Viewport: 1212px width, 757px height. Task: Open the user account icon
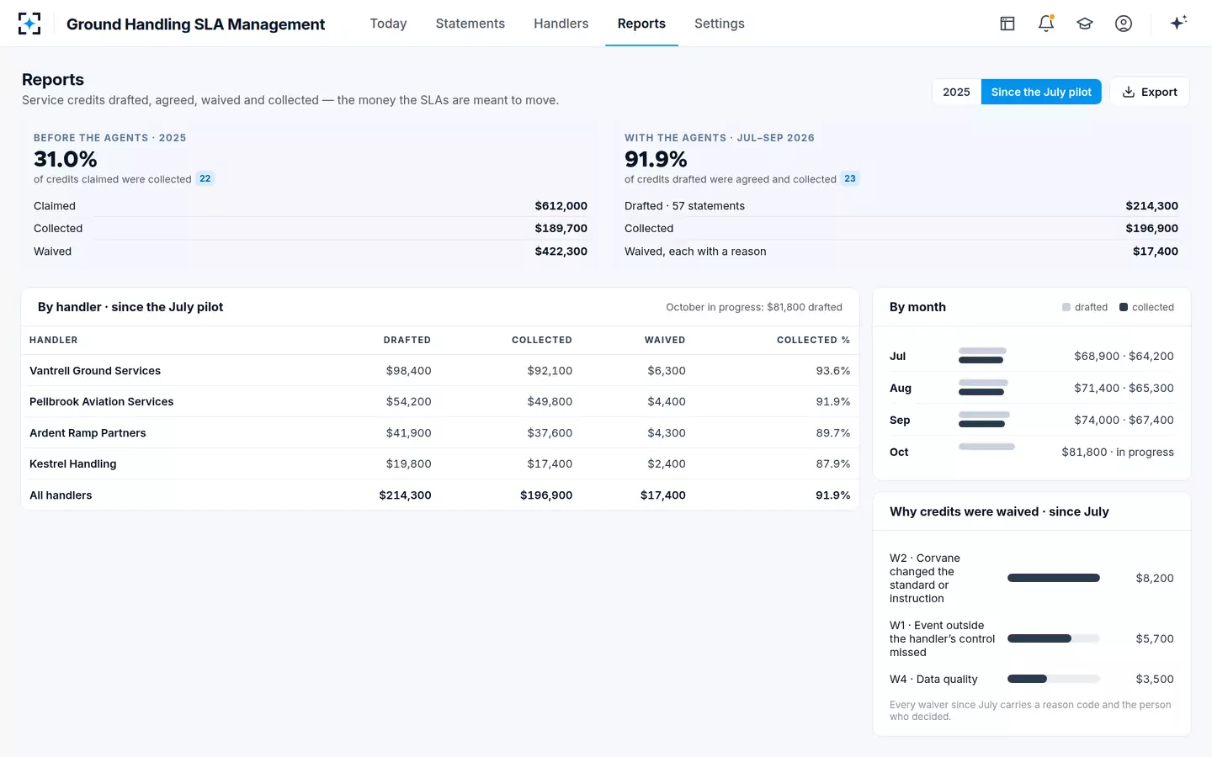tap(1124, 24)
